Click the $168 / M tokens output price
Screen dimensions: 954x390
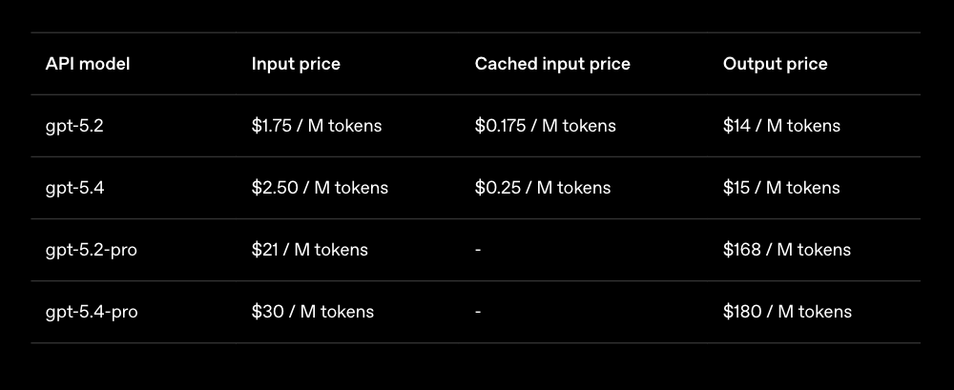[x=786, y=250]
